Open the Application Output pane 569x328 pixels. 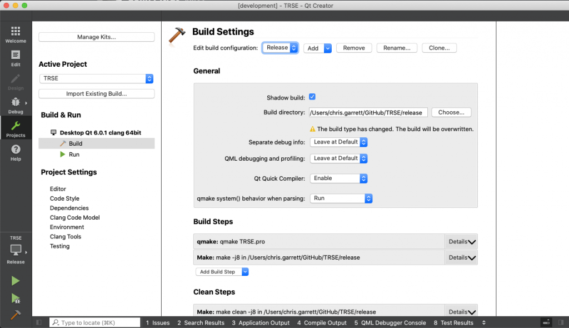[x=261, y=322]
